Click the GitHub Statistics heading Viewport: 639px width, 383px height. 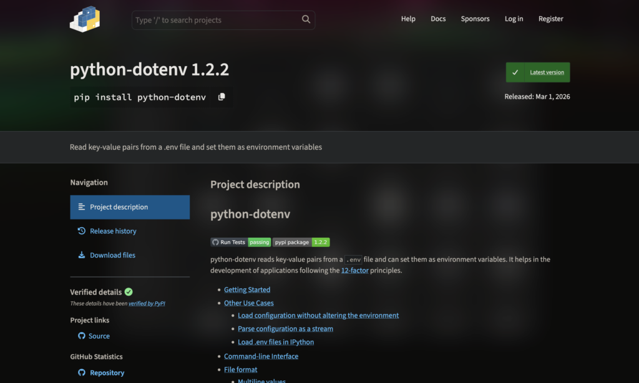96,357
